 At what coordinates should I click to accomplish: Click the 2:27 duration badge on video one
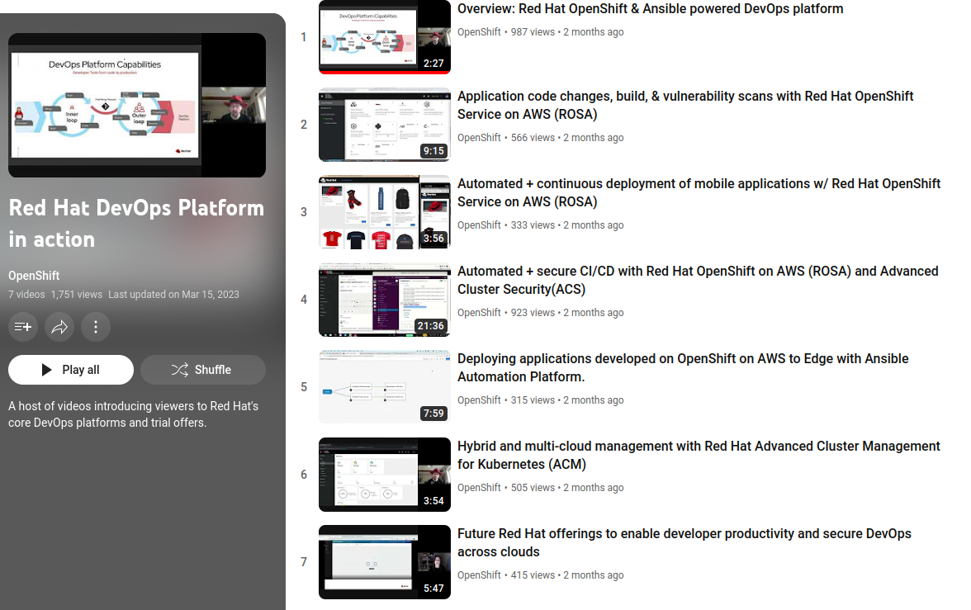click(x=435, y=61)
